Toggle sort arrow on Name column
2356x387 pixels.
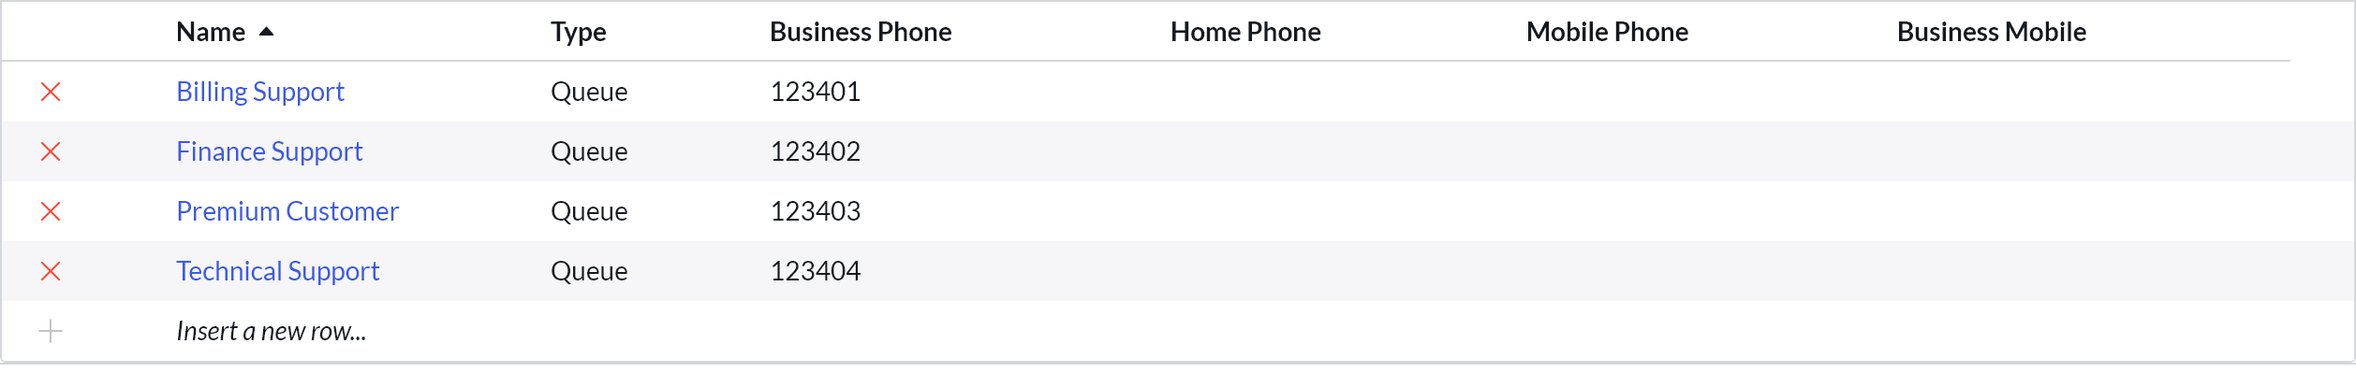tap(267, 32)
